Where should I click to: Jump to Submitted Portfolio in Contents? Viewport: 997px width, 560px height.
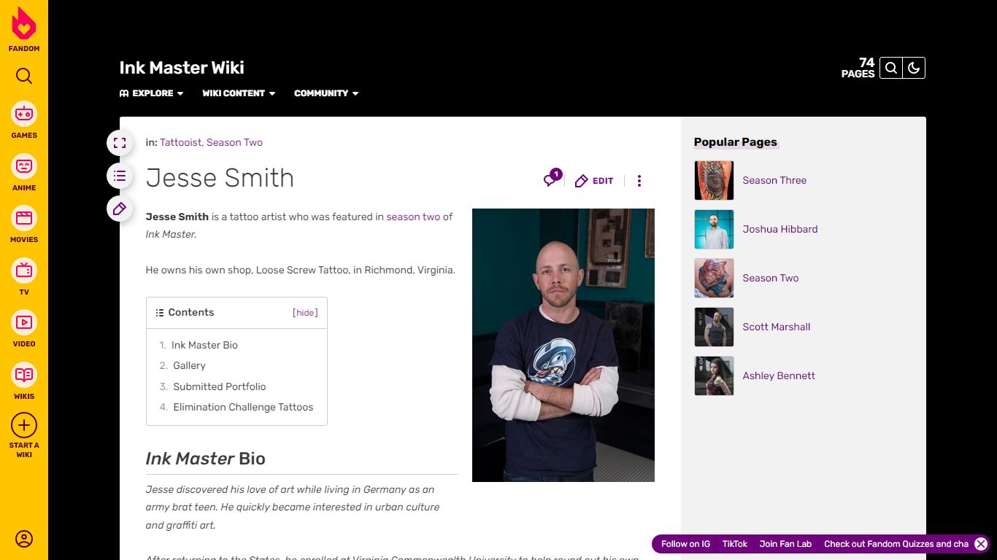pos(219,386)
